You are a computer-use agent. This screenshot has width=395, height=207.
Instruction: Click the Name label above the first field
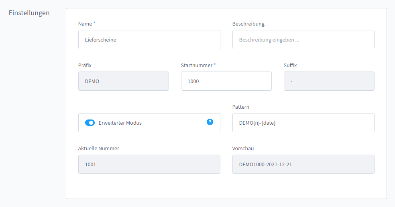(x=85, y=24)
